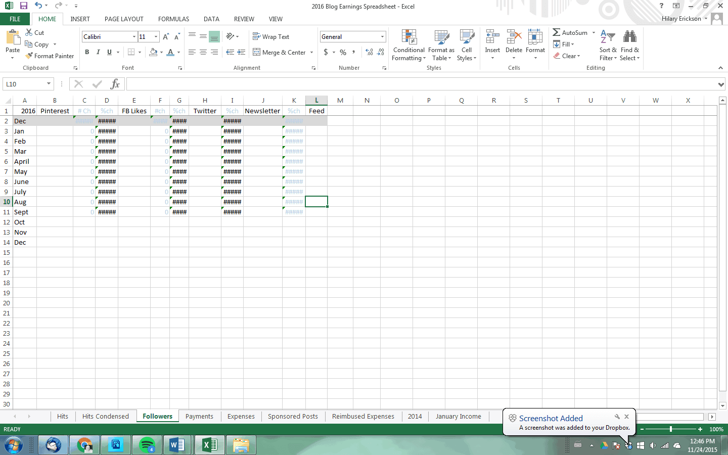Save the workbook with the floppy disk icon

[23, 6]
